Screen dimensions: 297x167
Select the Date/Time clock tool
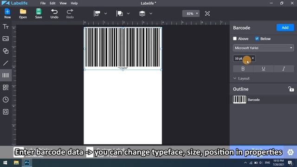click(x=6, y=100)
